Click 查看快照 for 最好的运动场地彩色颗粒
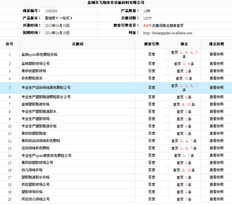Screen dimensions: 232x205 (x=216, y=141)
